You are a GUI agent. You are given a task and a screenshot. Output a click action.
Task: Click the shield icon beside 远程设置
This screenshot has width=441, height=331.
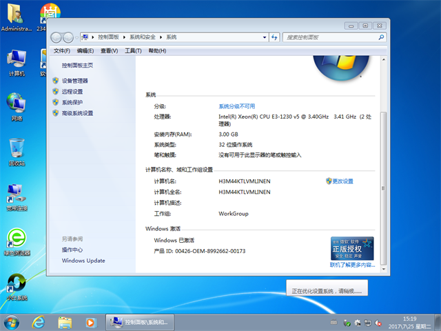55,92
